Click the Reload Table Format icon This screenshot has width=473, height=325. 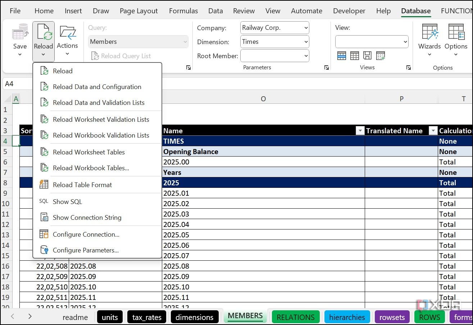[x=44, y=185]
